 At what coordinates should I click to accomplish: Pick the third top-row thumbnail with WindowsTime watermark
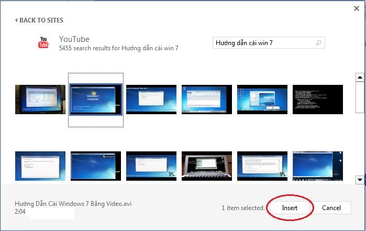[151, 100]
